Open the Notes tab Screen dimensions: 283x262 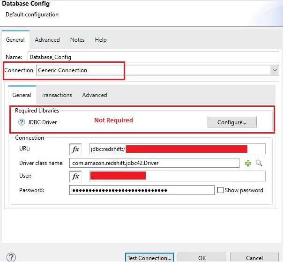point(77,40)
